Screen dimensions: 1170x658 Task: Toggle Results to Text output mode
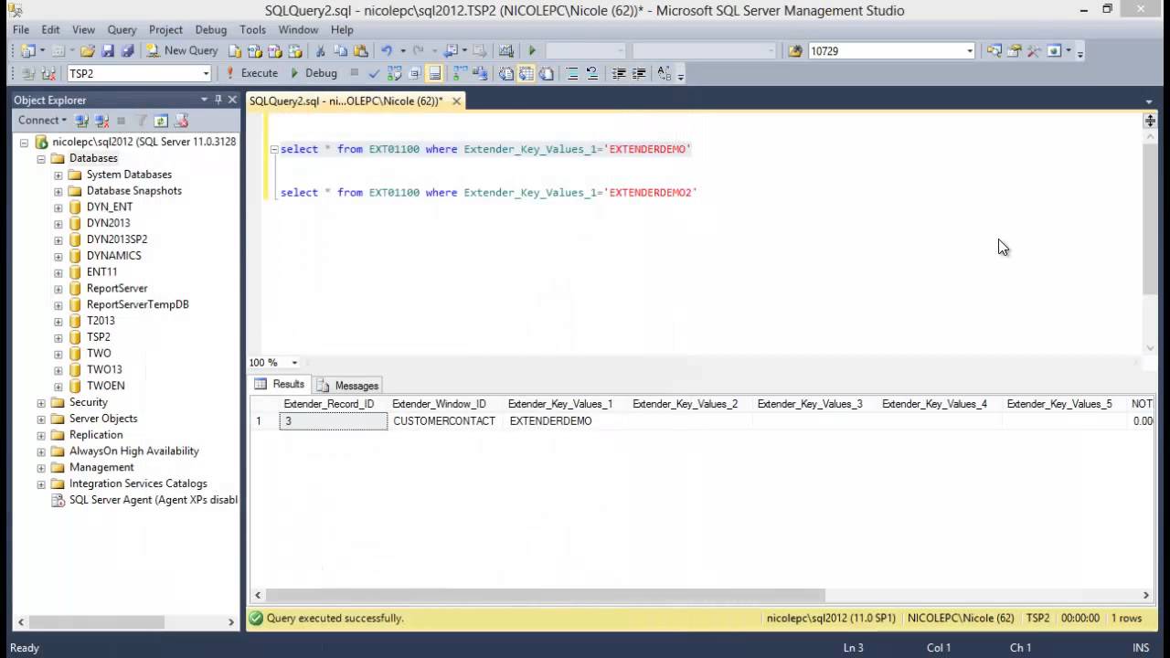pos(506,73)
